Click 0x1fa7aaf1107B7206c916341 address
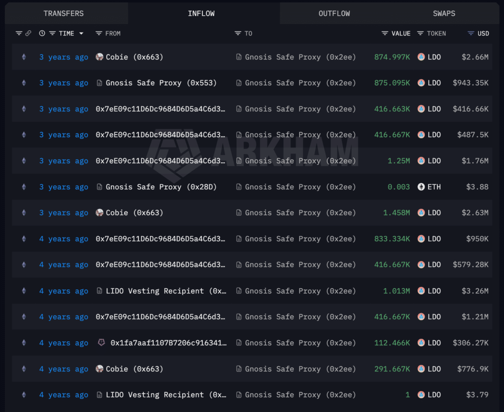 tap(168, 343)
